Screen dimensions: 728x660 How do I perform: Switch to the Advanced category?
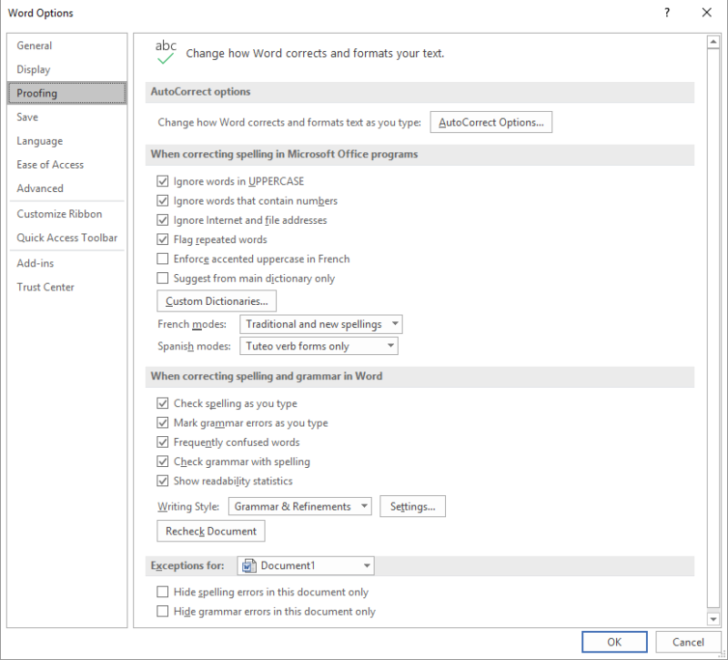(x=40, y=188)
